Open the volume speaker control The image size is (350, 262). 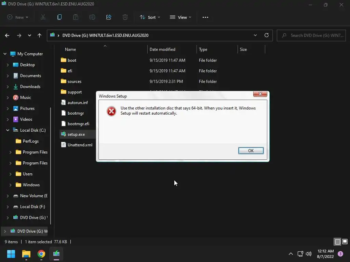[309, 254]
